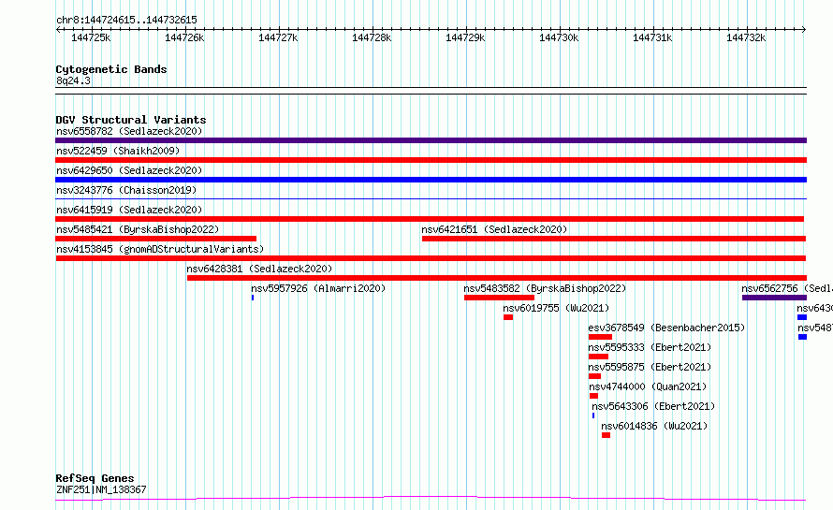Select the red nsv6014836 variant bar

[x=606, y=435]
